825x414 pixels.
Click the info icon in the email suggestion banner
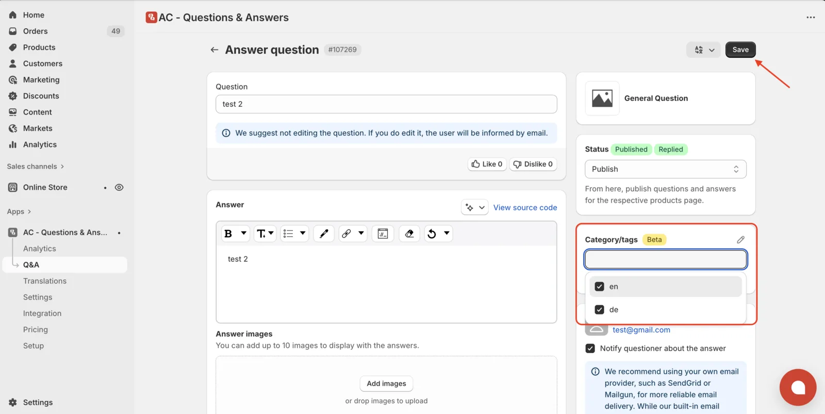[595, 372]
